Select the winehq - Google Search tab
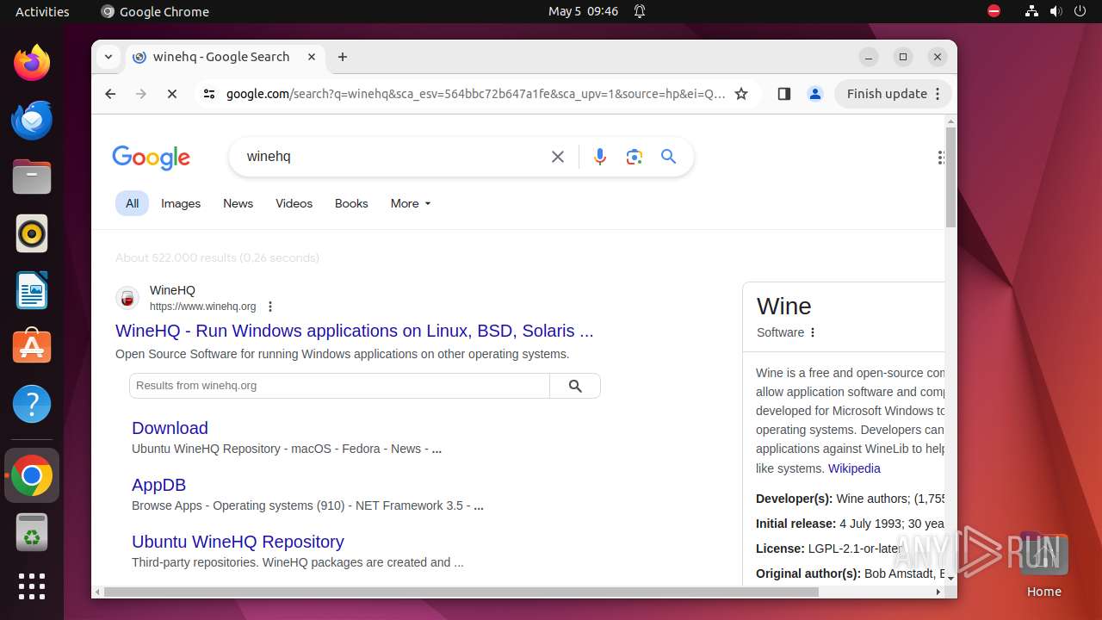The image size is (1102, 620). click(224, 57)
